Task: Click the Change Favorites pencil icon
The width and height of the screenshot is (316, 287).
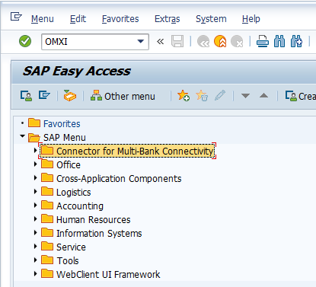Action: point(220,95)
